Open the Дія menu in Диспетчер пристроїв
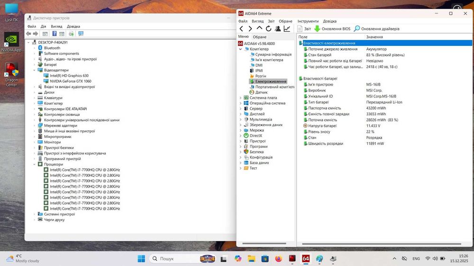 pos(43,26)
